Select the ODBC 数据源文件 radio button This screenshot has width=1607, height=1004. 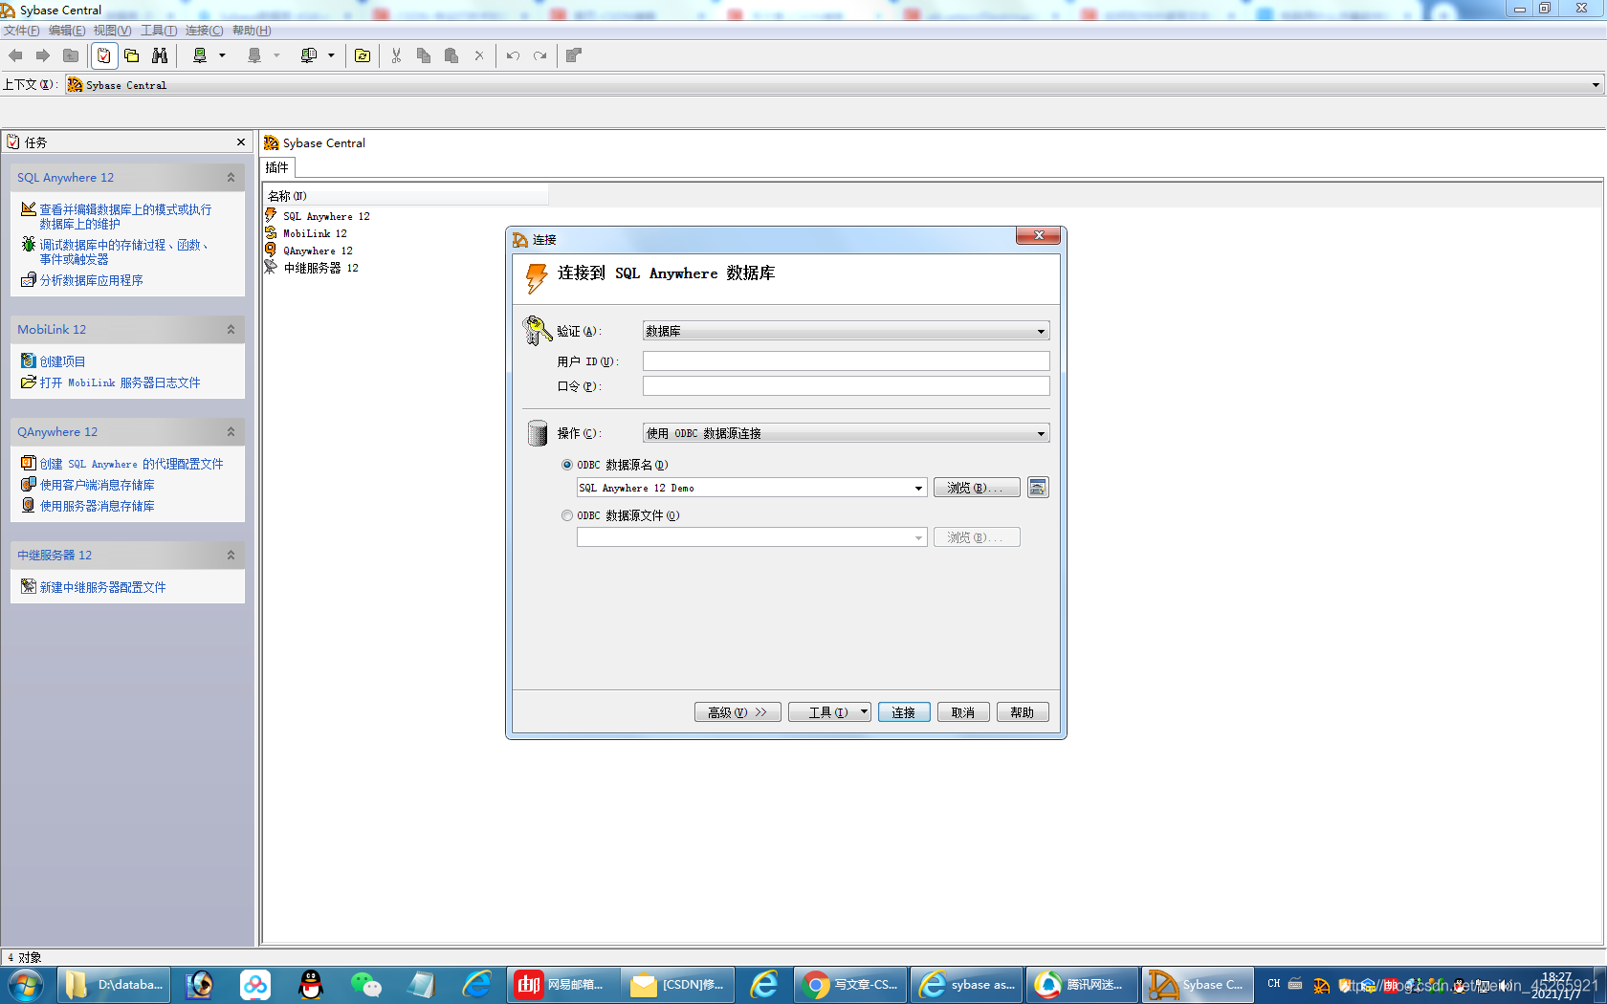click(567, 515)
